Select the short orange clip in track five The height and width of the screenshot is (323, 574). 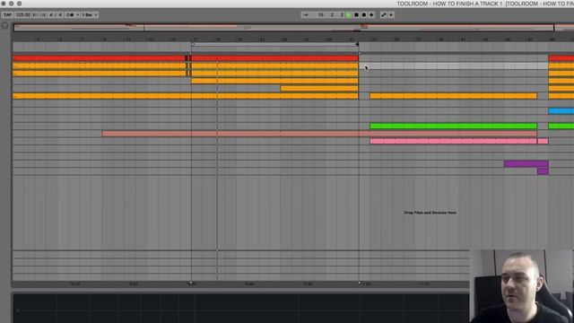tap(319, 88)
